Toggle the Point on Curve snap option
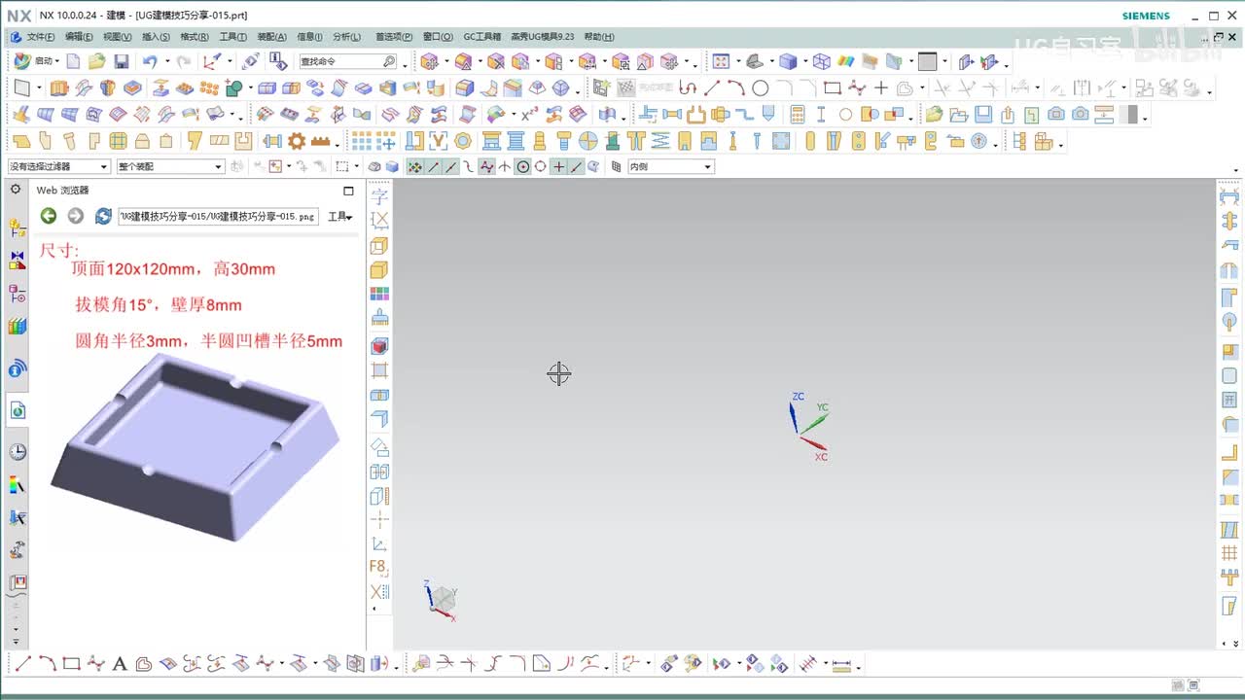Image resolution: width=1245 pixels, height=700 pixels. point(576,166)
